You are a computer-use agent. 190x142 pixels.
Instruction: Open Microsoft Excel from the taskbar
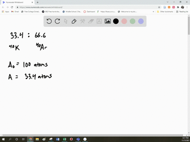coord(65,139)
